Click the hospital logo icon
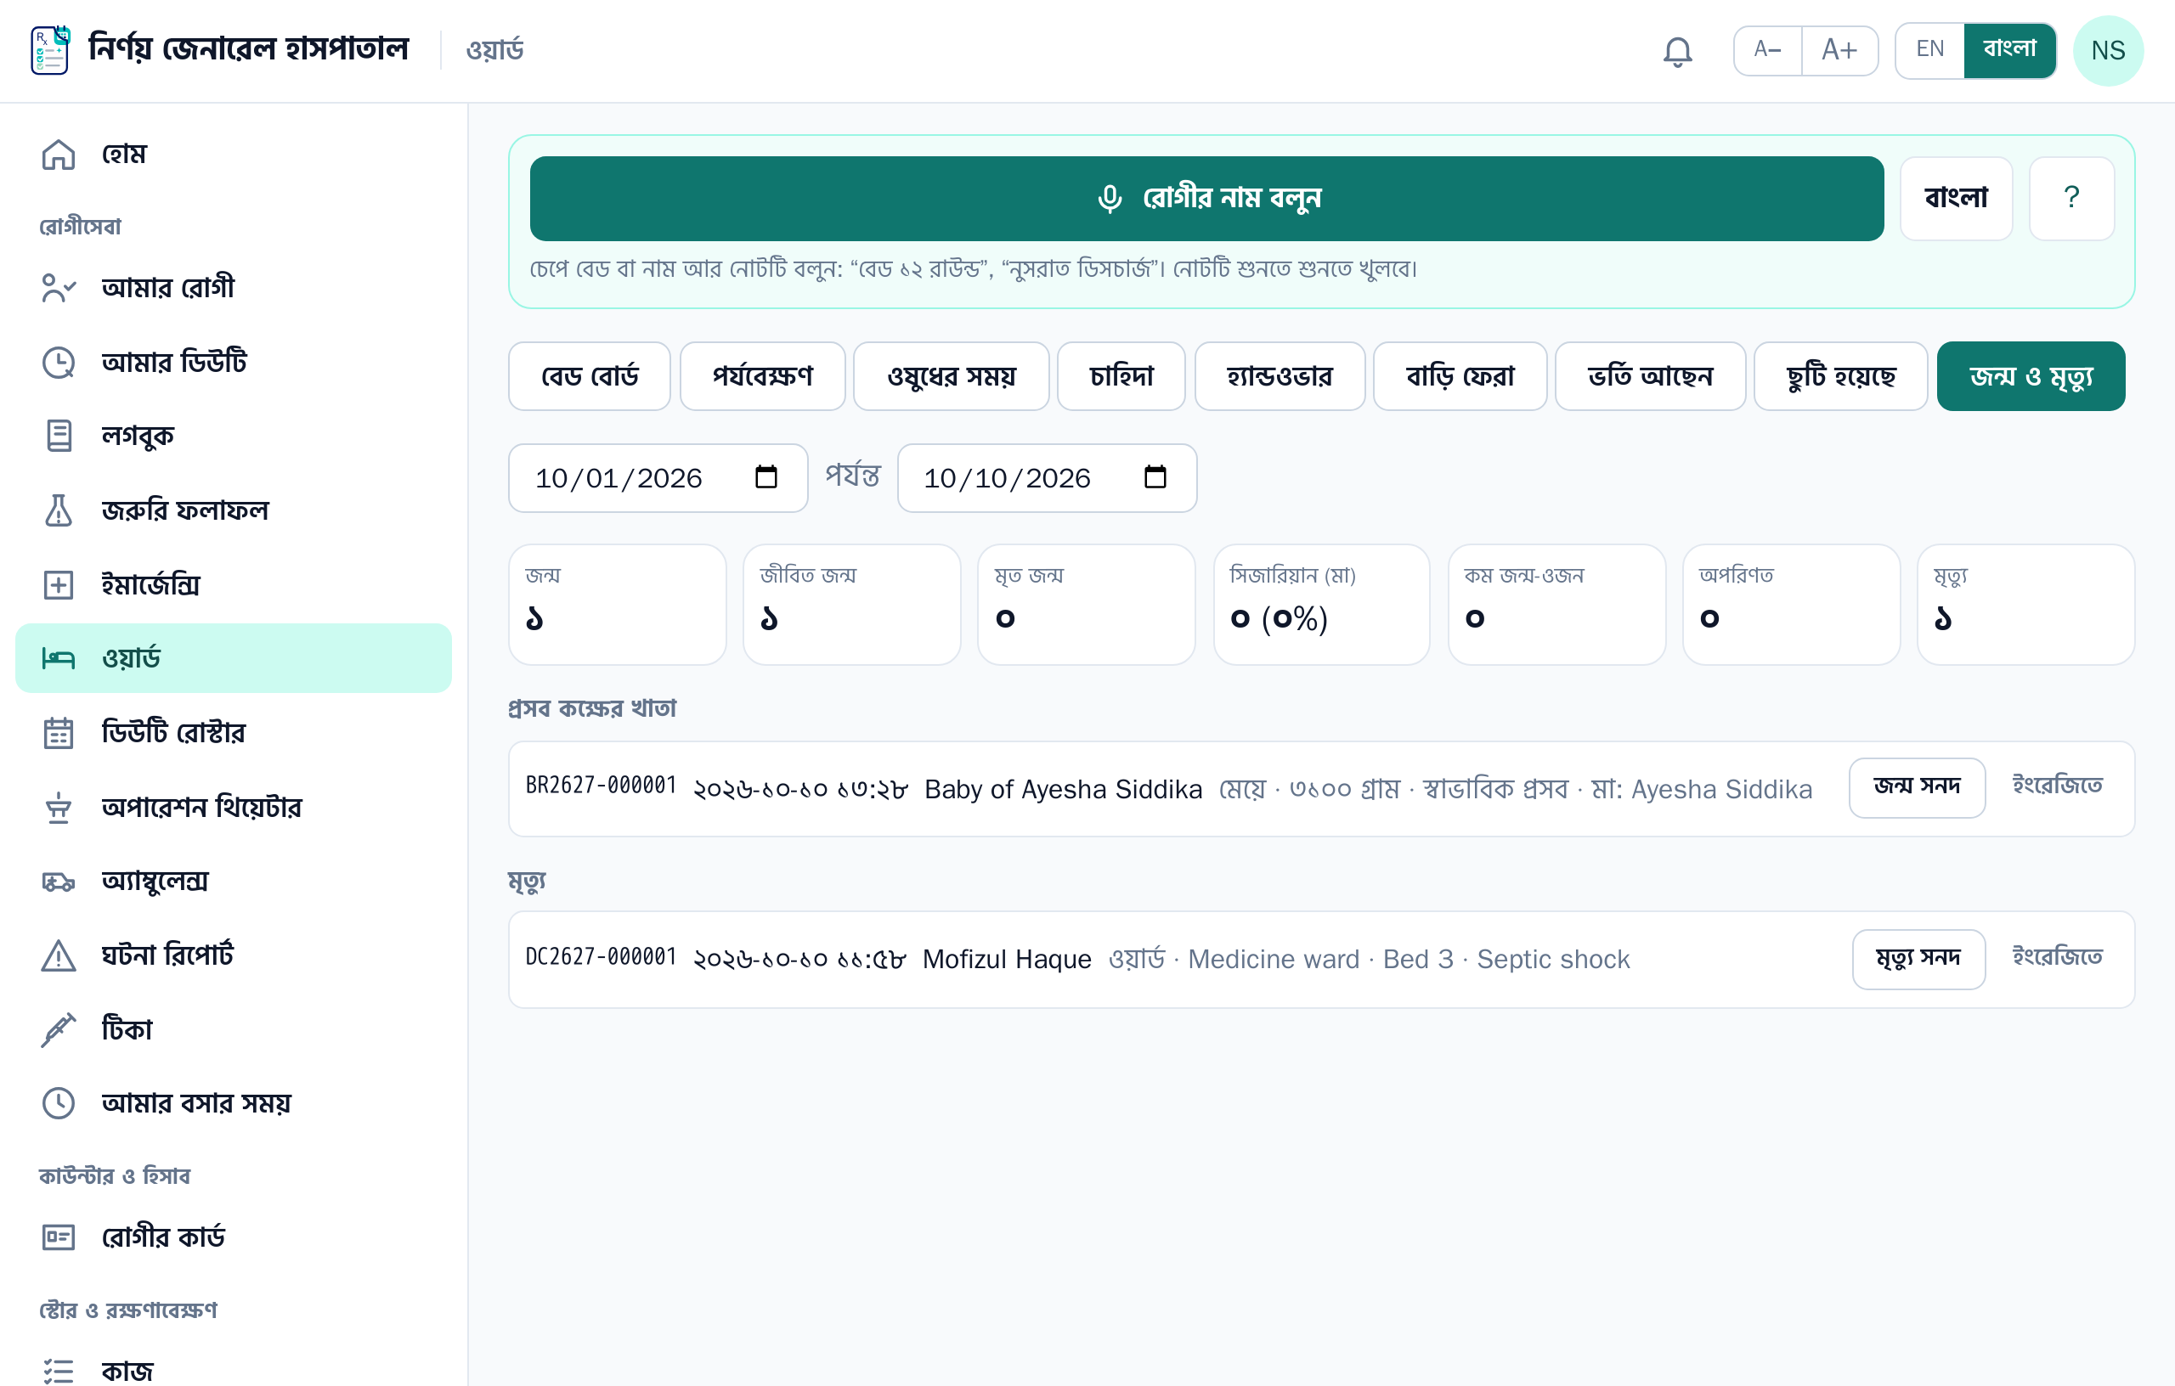Screen dimensions: 2175x1386 click(49, 51)
